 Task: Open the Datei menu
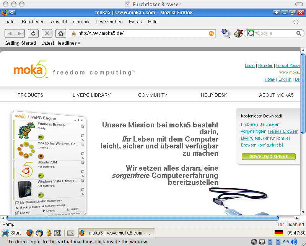(10, 22)
